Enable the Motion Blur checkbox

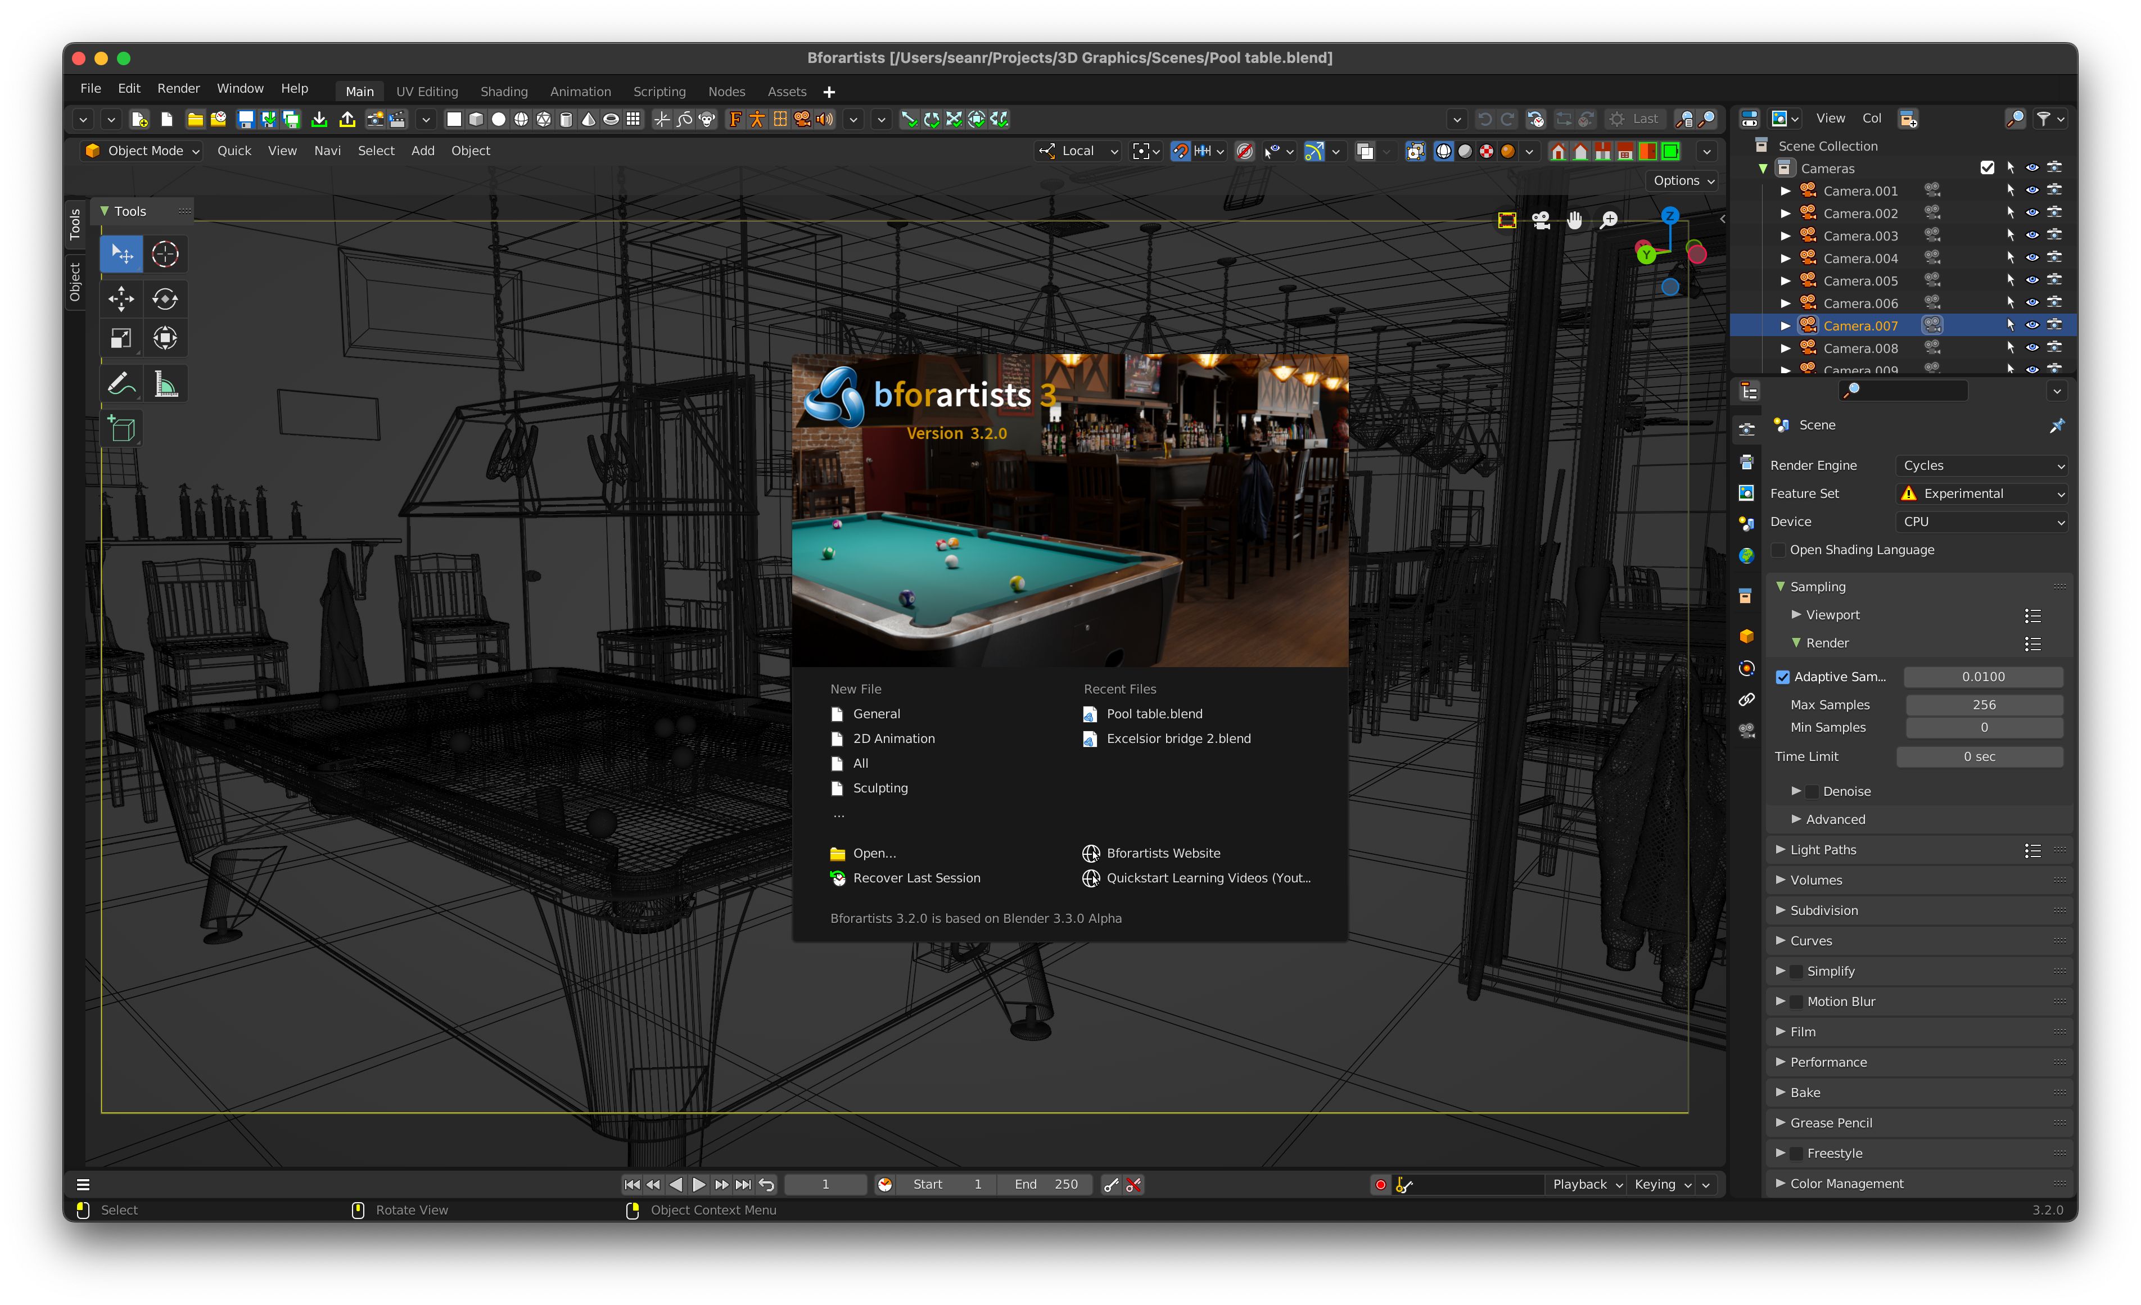(x=1797, y=1002)
